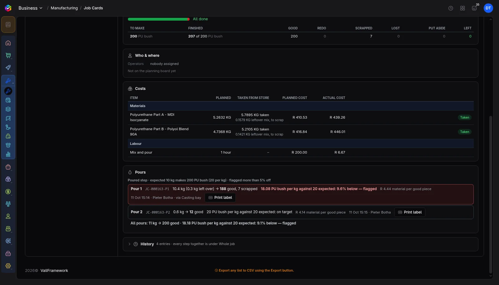Screen dimensions: 499x285
Task: Print label for Pour 1
Action: click(x=220, y=198)
